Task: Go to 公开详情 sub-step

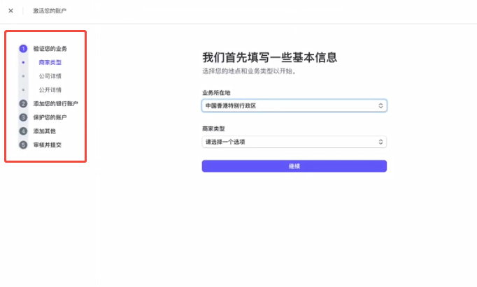Action: pyautogui.click(x=50, y=90)
